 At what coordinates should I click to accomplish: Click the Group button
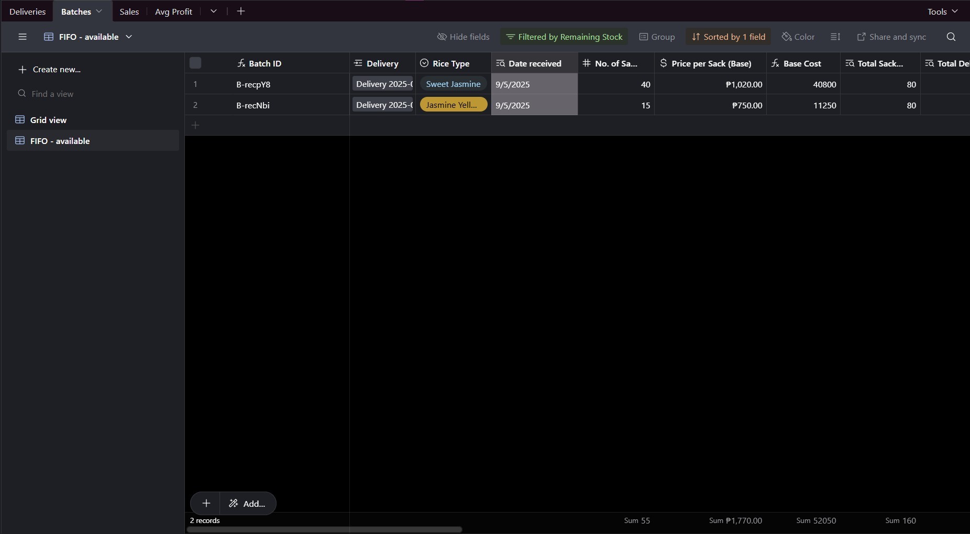[657, 37]
